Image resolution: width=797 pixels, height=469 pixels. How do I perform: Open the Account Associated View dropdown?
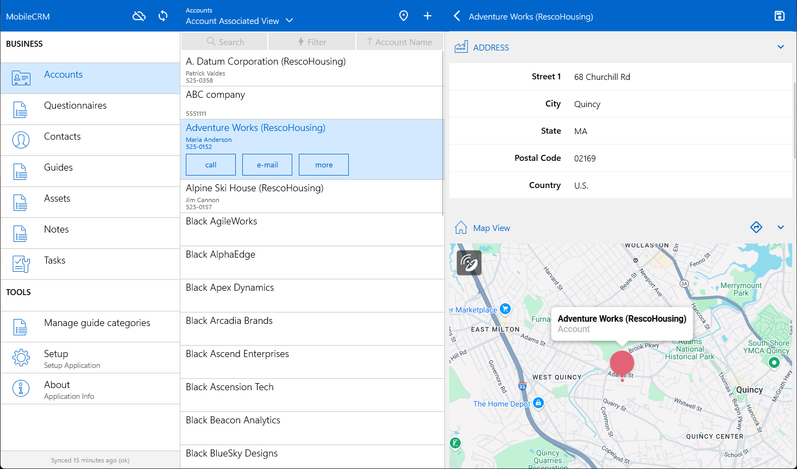239,21
